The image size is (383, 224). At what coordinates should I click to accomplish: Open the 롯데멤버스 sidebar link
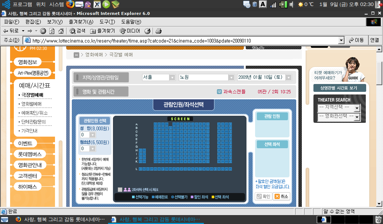coord(30,154)
